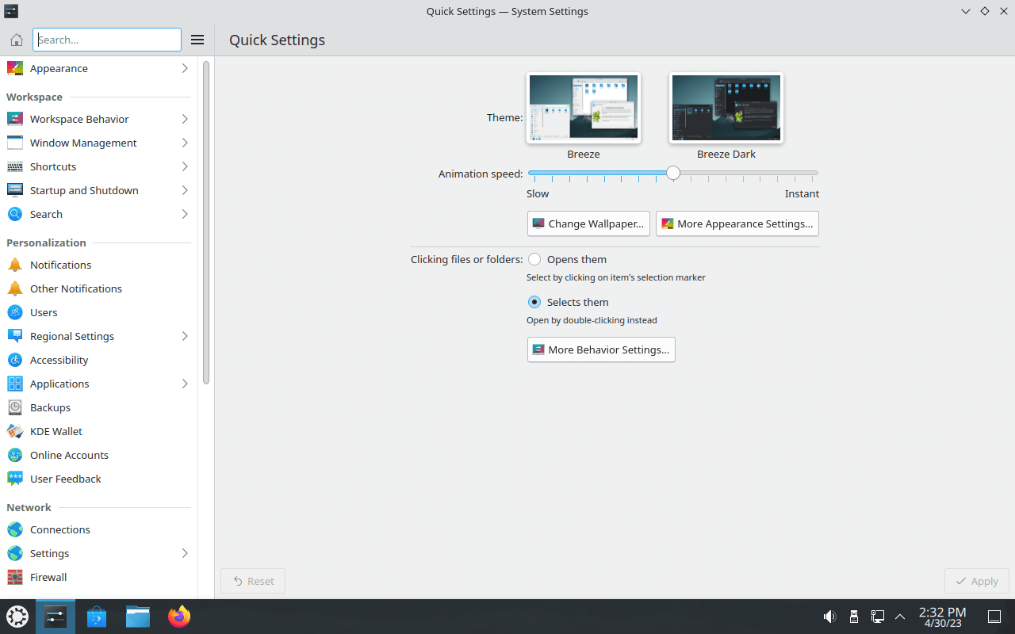
Task: Click the Startup and Shutdown icon
Action: coord(15,190)
